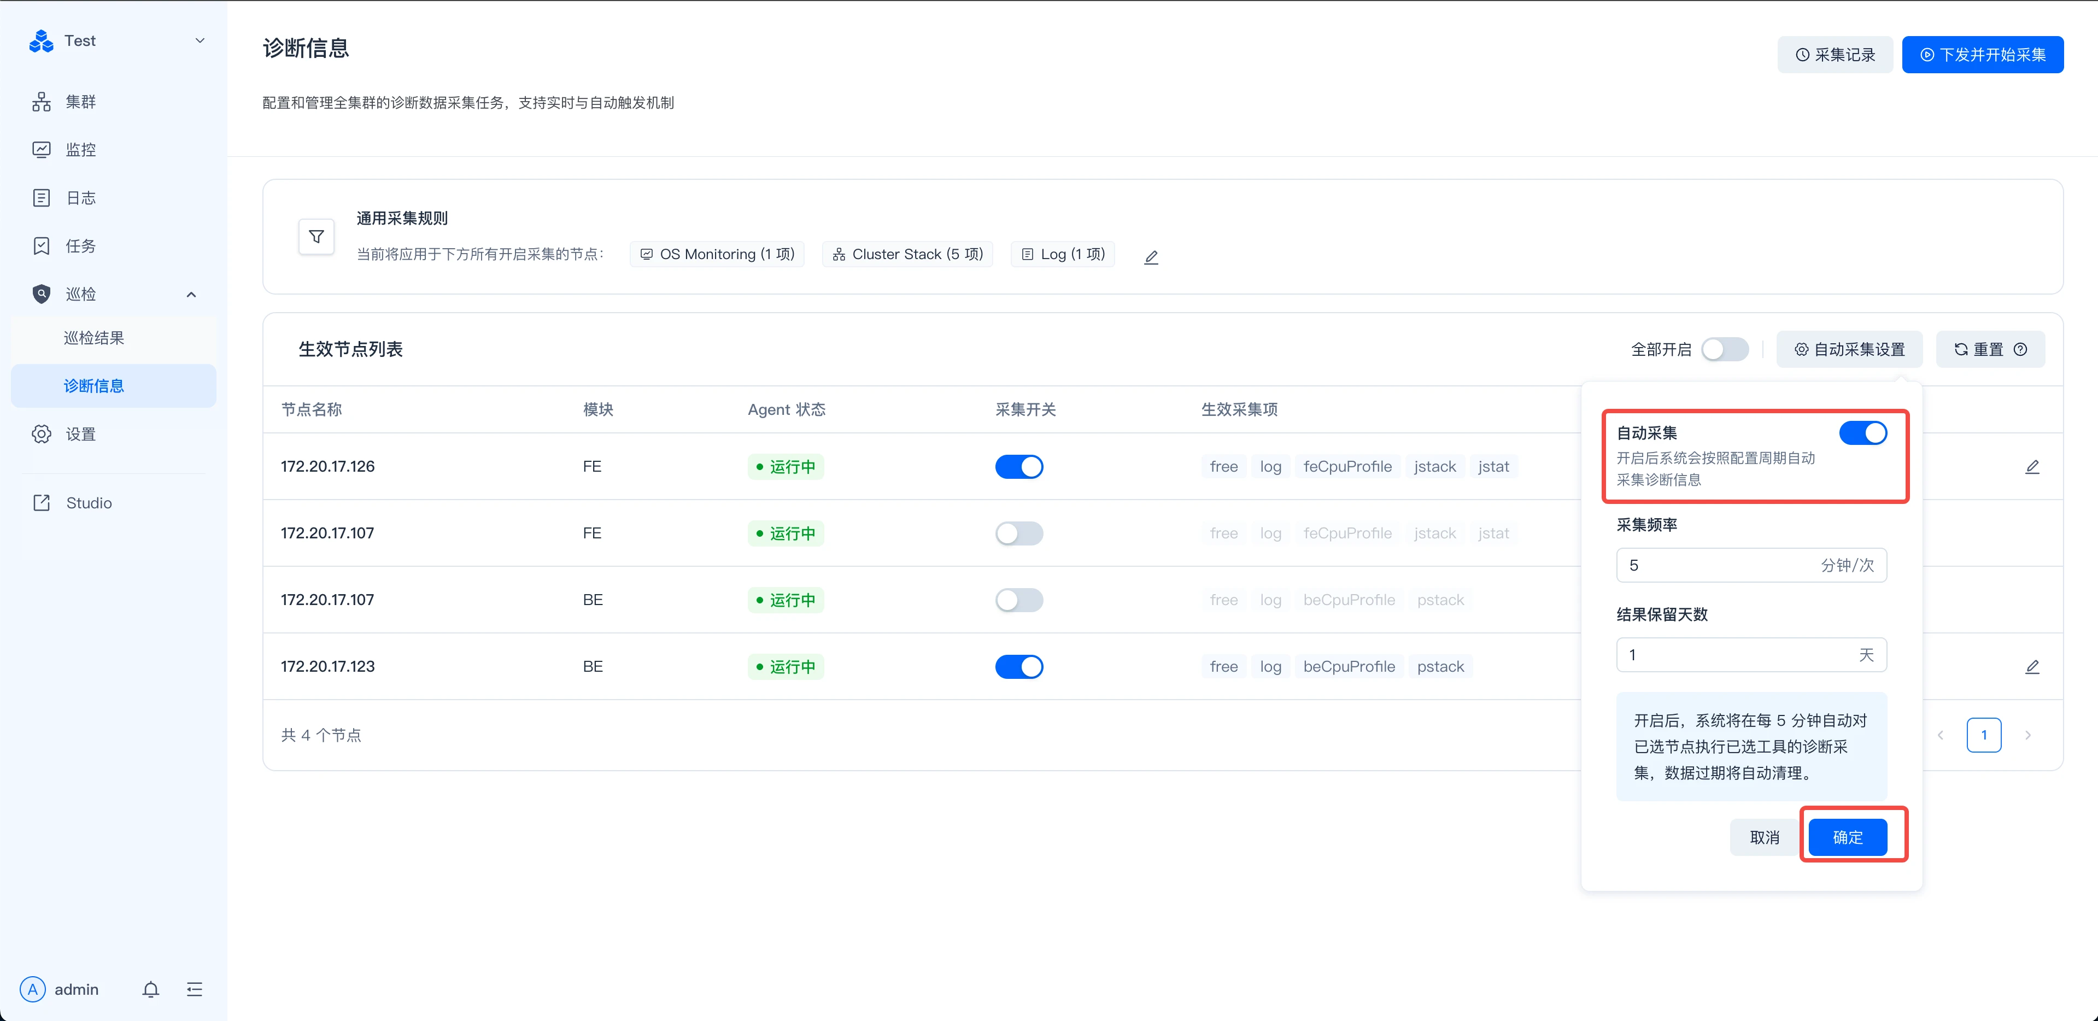Enable collection switch for 172.20.17.107 FE

1019,533
